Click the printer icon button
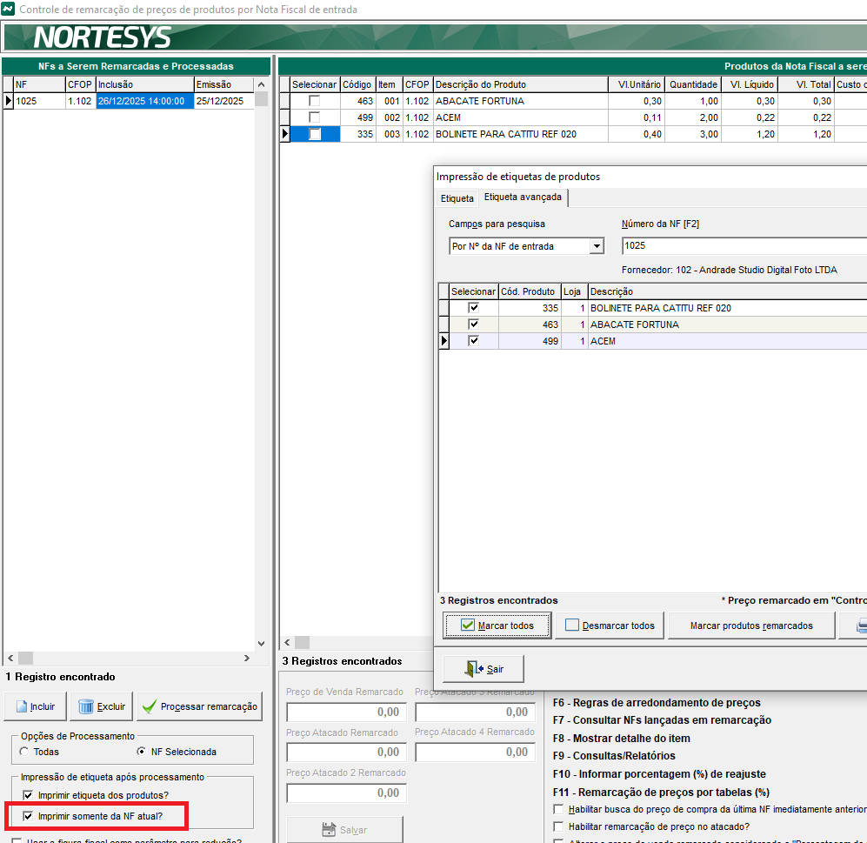 [857, 626]
